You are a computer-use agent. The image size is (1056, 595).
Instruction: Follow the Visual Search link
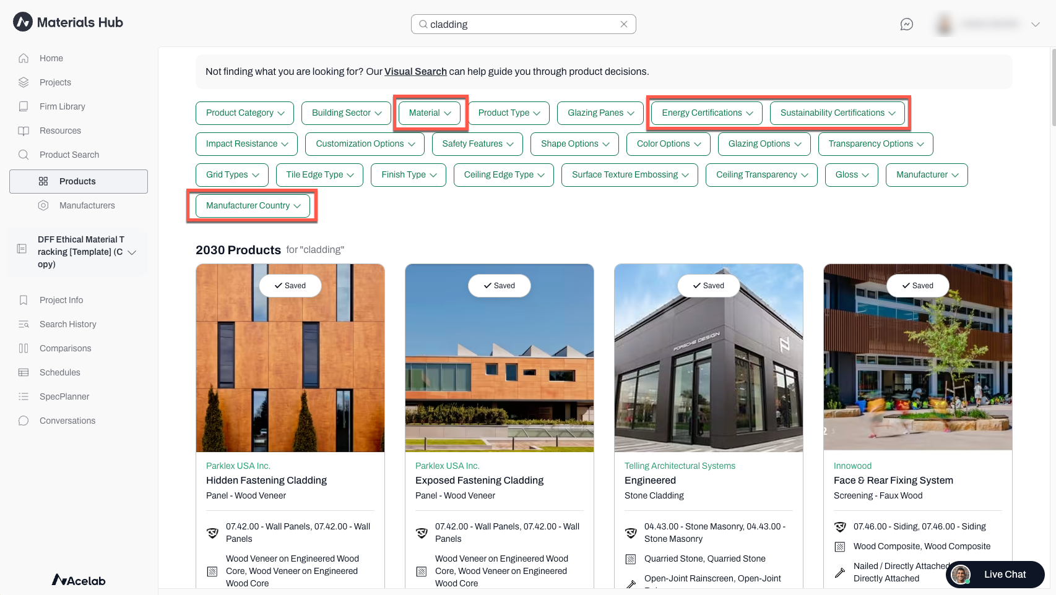[415, 72]
